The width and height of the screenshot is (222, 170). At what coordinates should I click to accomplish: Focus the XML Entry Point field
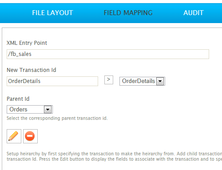pyautogui.click(x=108, y=54)
